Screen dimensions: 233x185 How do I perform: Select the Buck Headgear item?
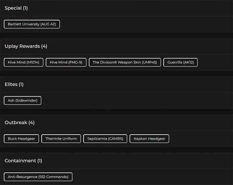click(x=22, y=138)
